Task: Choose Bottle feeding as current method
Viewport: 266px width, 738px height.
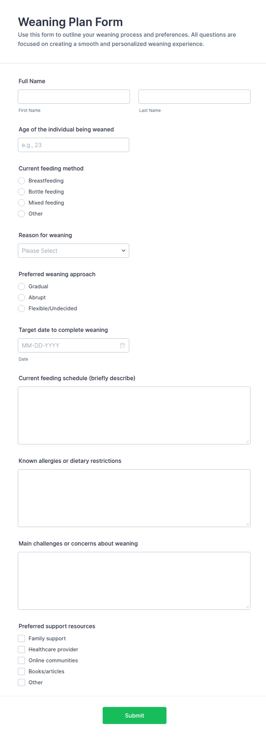Action: pyautogui.click(x=21, y=192)
